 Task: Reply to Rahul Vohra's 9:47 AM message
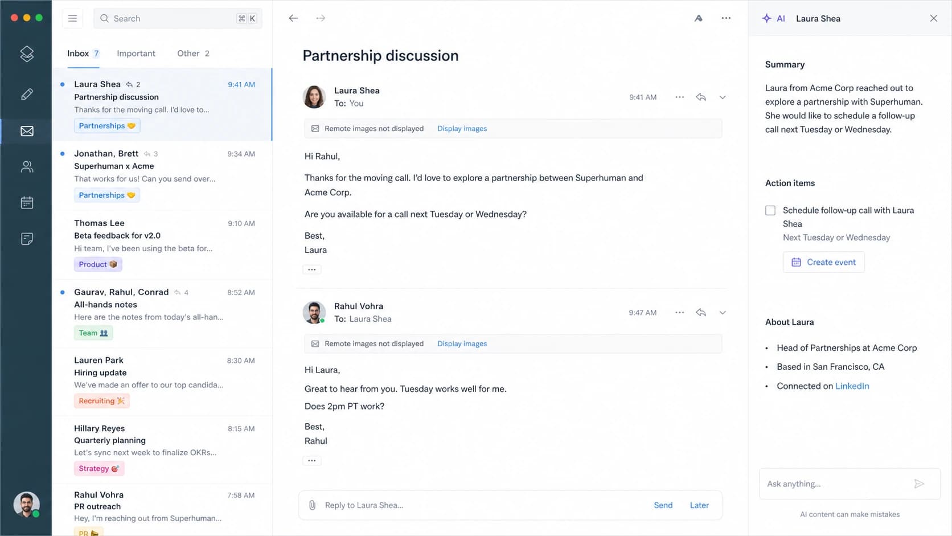(701, 313)
